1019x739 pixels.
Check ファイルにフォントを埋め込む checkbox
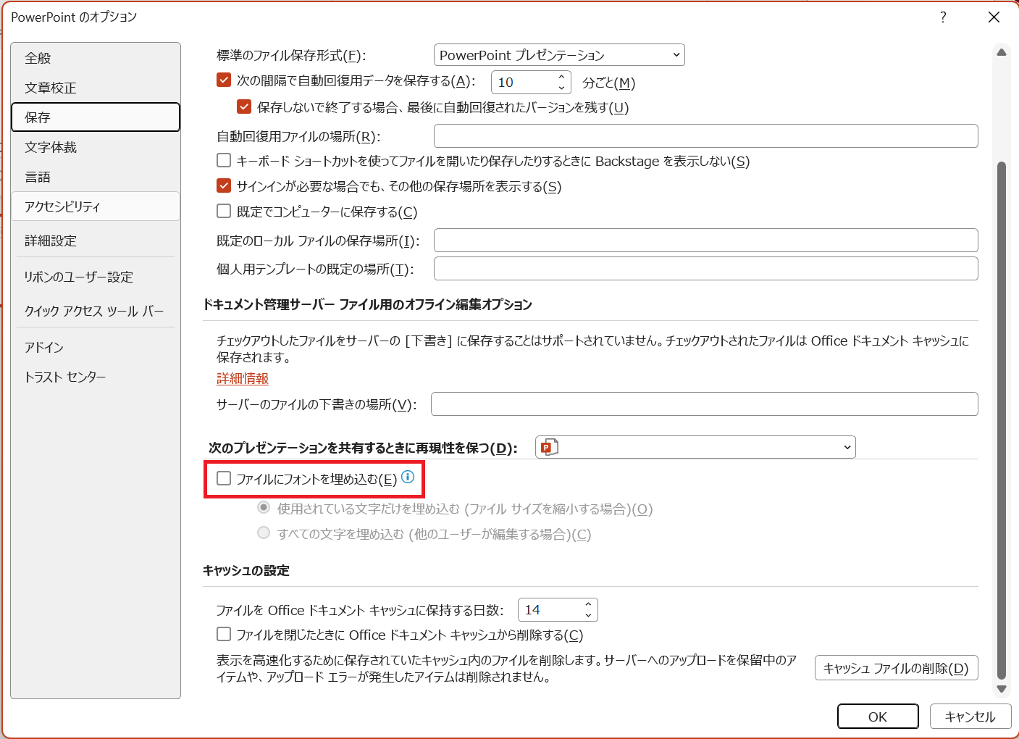pos(224,478)
